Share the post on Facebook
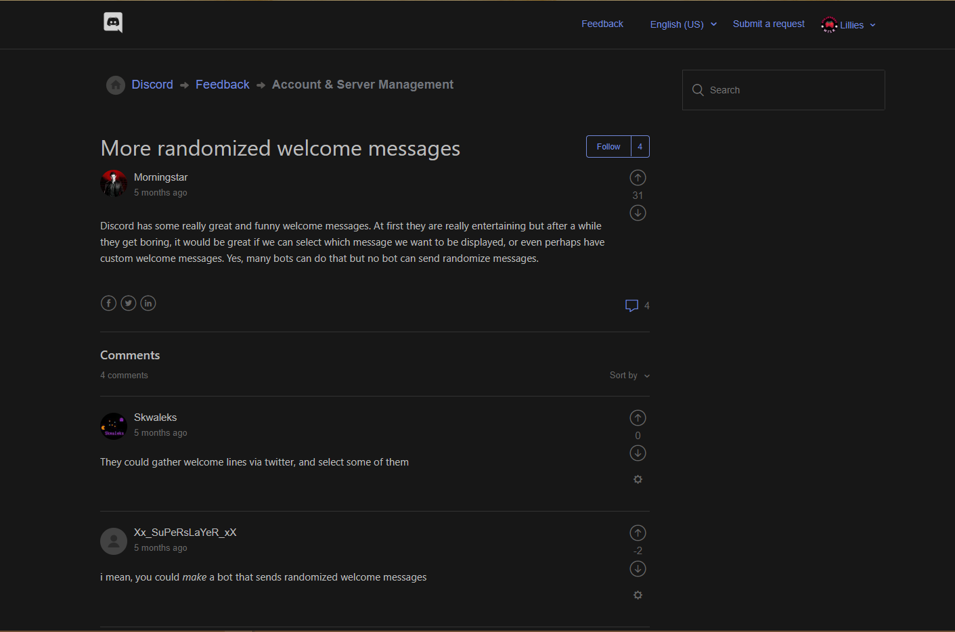 108,302
